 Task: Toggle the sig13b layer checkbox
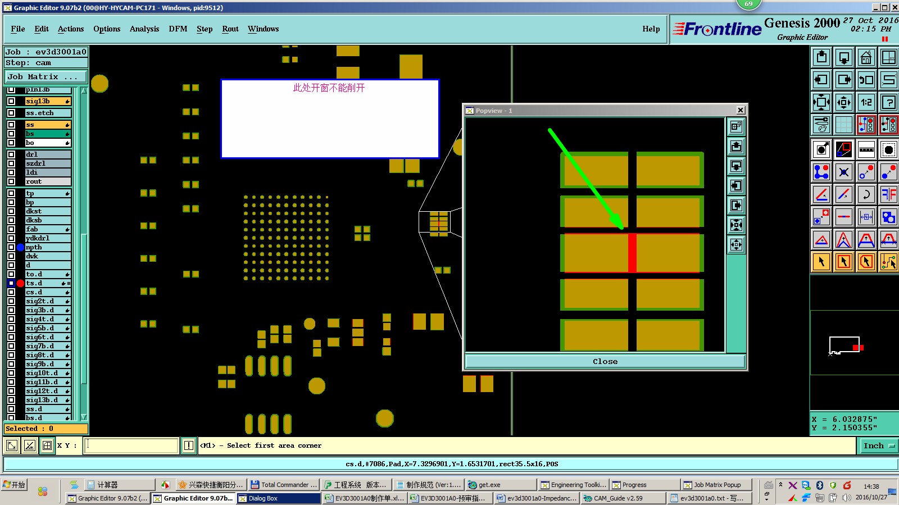pos(11,101)
